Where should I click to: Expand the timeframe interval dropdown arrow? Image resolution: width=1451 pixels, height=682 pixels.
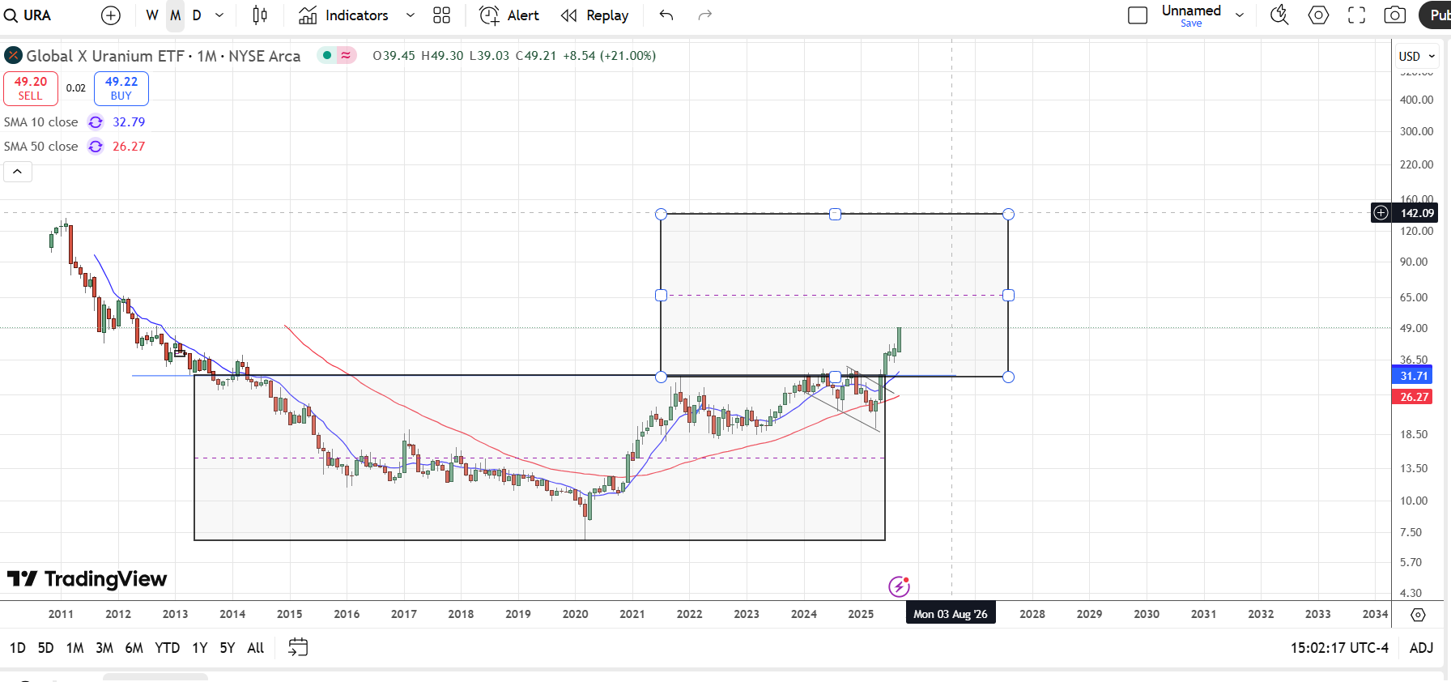click(219, 15)
